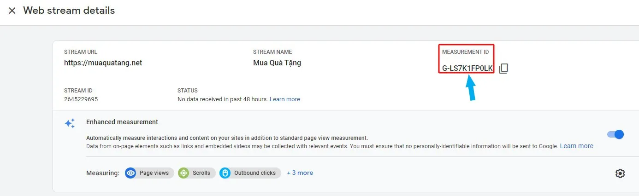Open Learn more link beside status message

(284, 99)
